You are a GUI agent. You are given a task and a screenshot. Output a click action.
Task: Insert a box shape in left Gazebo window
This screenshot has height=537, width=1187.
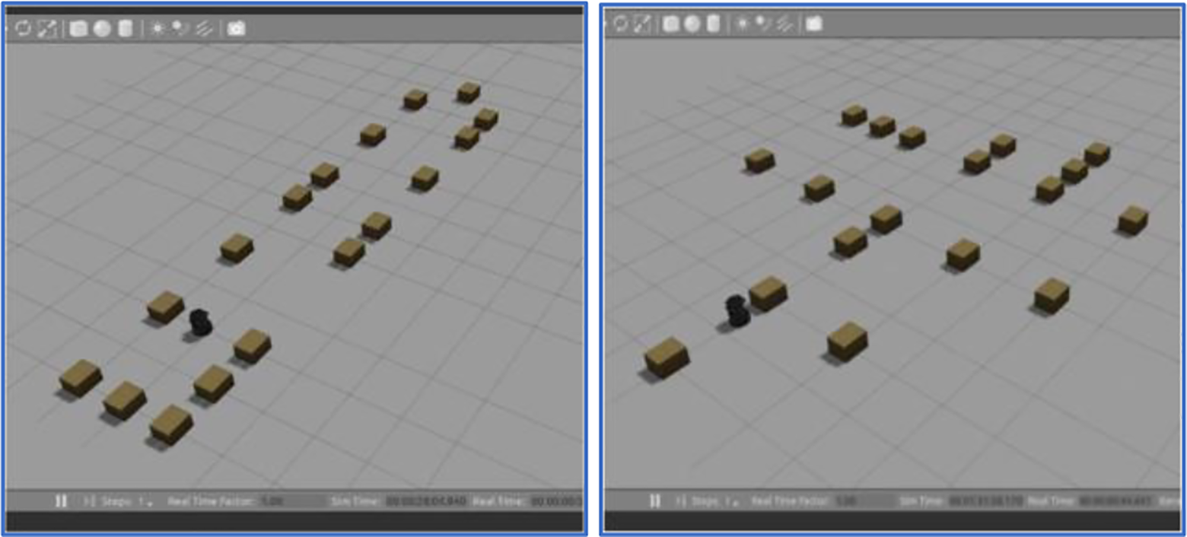(78, 29)
